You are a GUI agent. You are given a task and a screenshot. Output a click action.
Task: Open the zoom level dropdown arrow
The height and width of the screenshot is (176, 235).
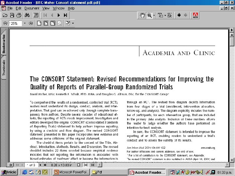(25, 23)
